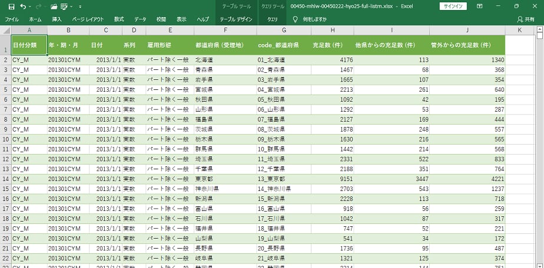
Task: Click the form/table icon in quick access toolbar
Action: pos(67,6)
